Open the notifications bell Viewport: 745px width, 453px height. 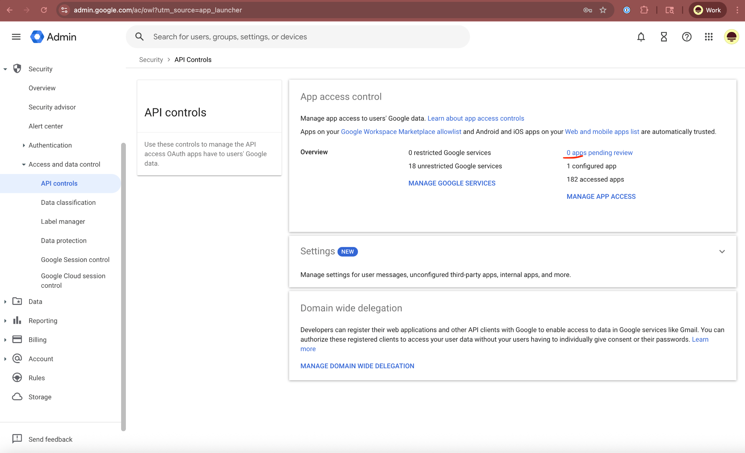641,37
